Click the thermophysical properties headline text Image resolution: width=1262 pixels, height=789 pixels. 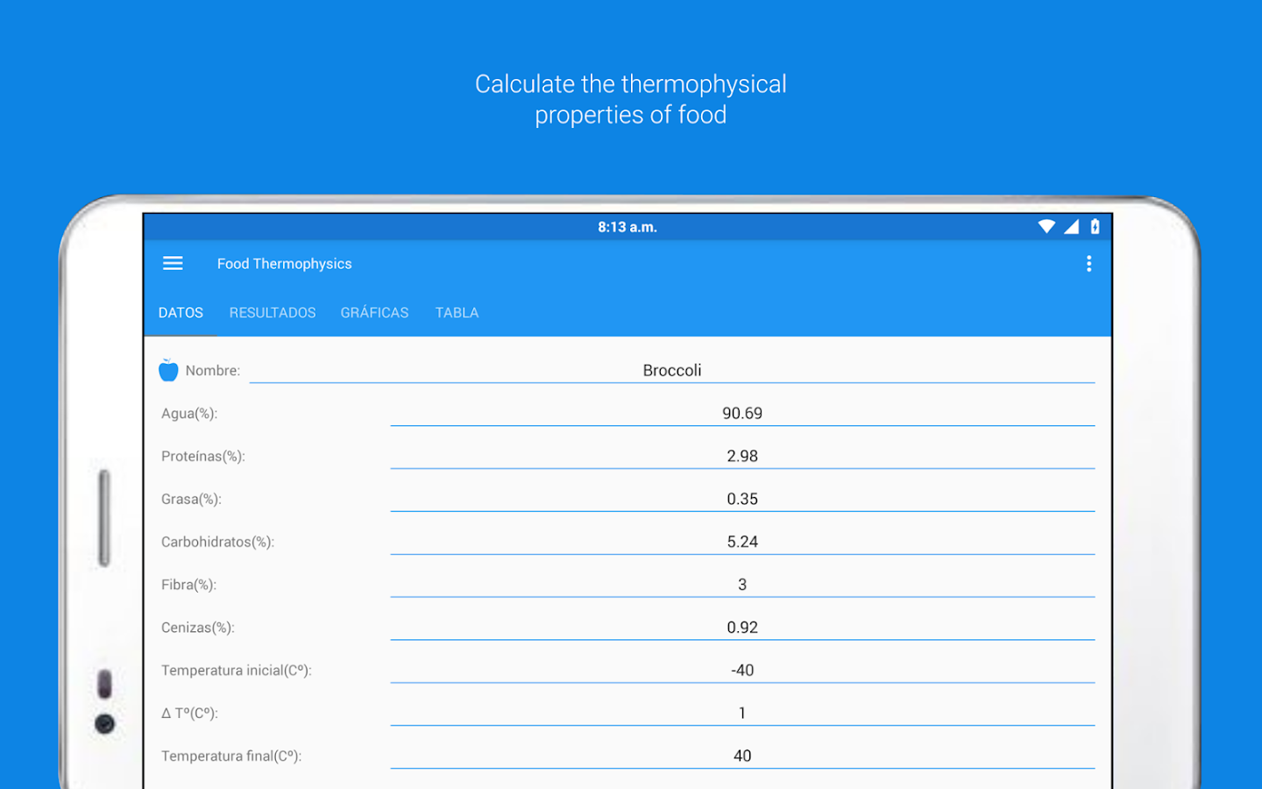click(x=631, y=99)
